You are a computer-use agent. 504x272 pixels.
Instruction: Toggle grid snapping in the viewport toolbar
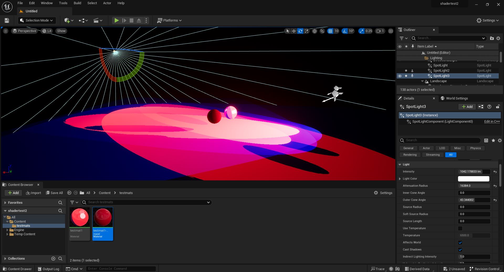point(330,31)
